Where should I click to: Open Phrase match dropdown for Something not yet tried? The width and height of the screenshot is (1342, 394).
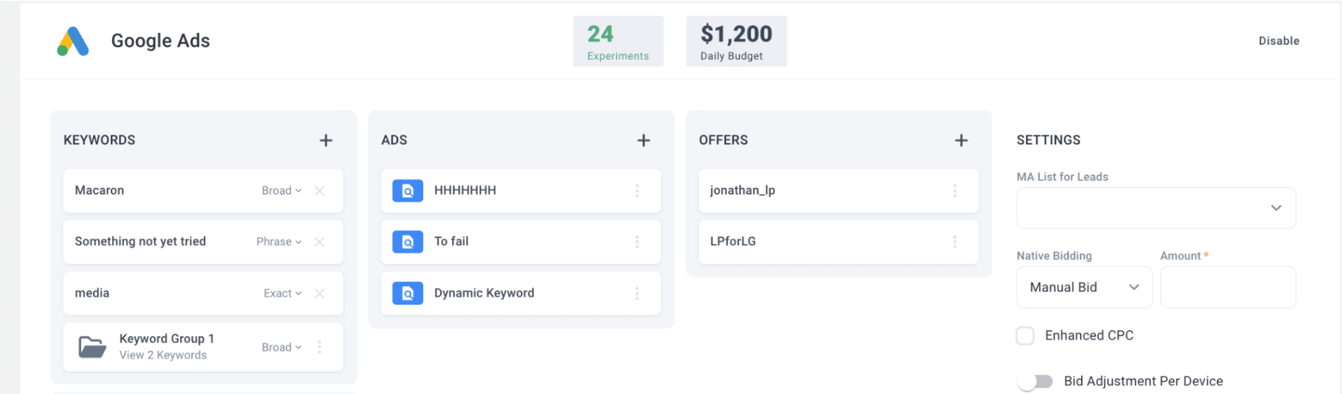(279, 241)
